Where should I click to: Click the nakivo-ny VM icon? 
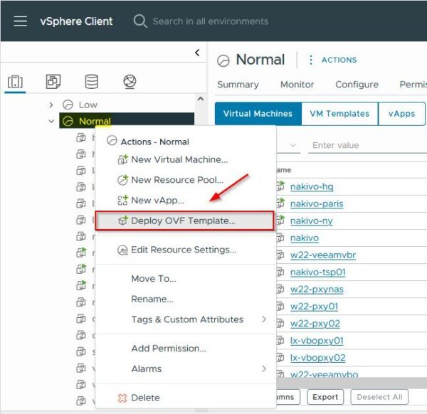point(280,221)
